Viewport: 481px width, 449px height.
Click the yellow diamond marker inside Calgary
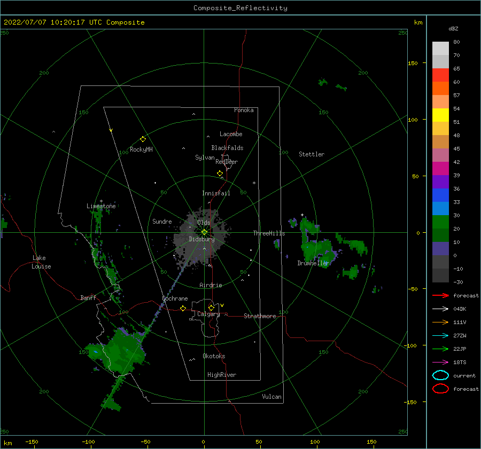click(211, 308)
